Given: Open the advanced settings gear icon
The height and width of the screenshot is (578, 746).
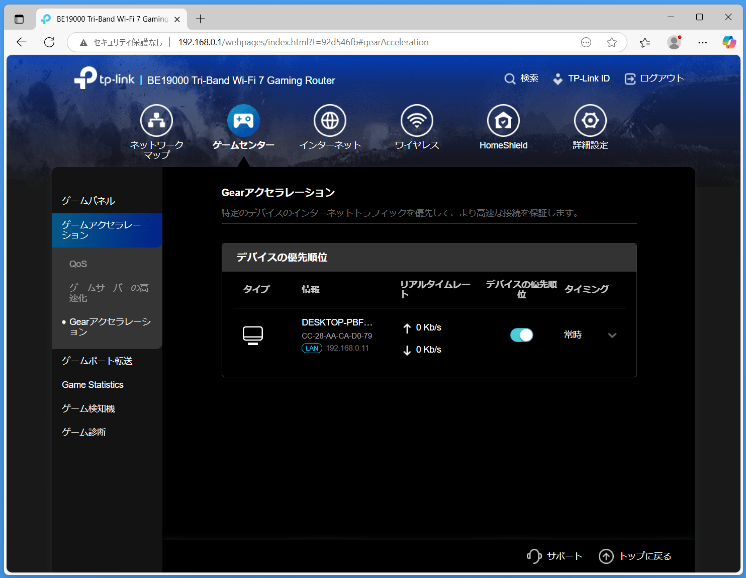Looking at the screenshot, I should tap(590, 121).
